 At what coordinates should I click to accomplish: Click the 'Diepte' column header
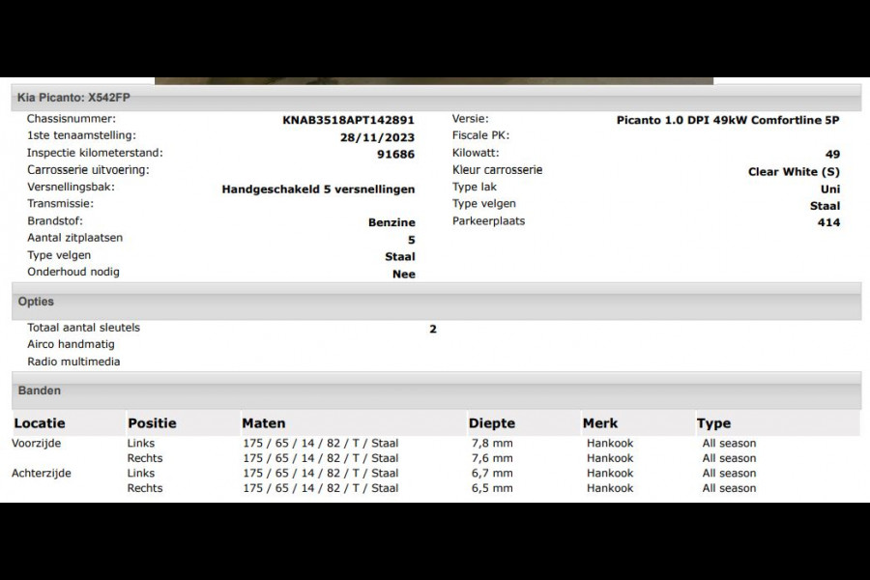tap(492, 423)
